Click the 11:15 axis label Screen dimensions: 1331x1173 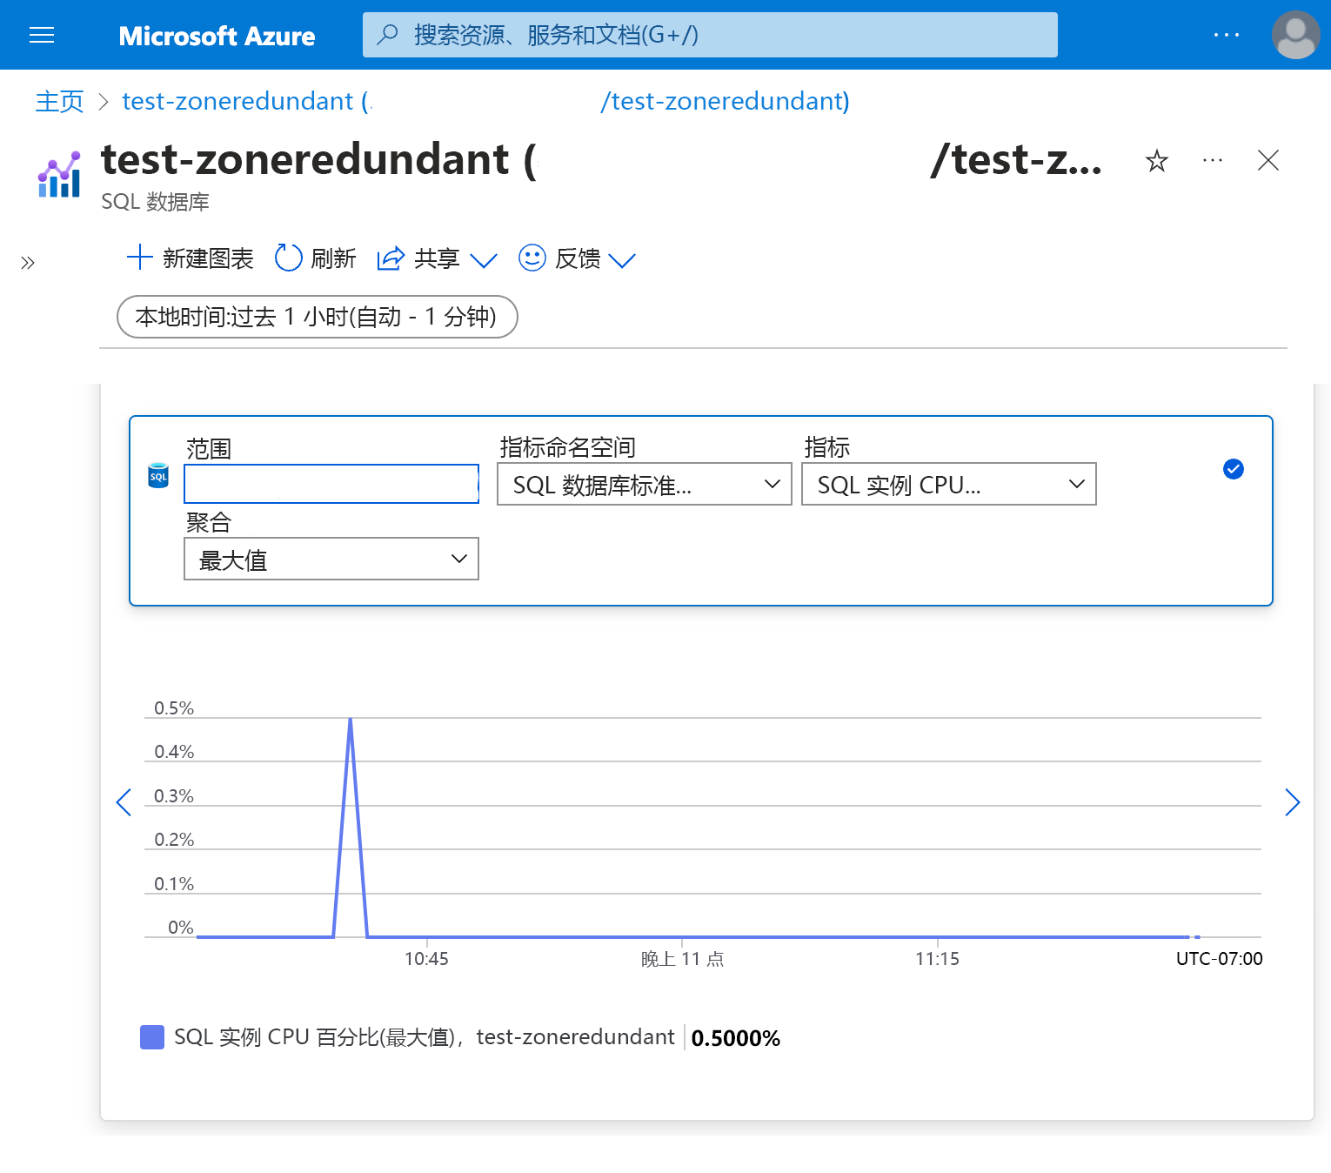pos(937,959)
